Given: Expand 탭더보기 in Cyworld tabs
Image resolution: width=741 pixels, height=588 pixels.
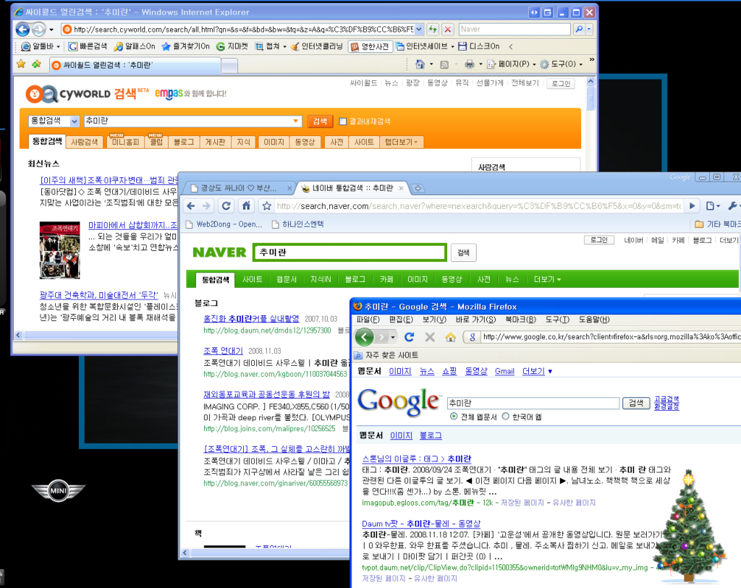Looking at the screenshot, I should (402, 142).
